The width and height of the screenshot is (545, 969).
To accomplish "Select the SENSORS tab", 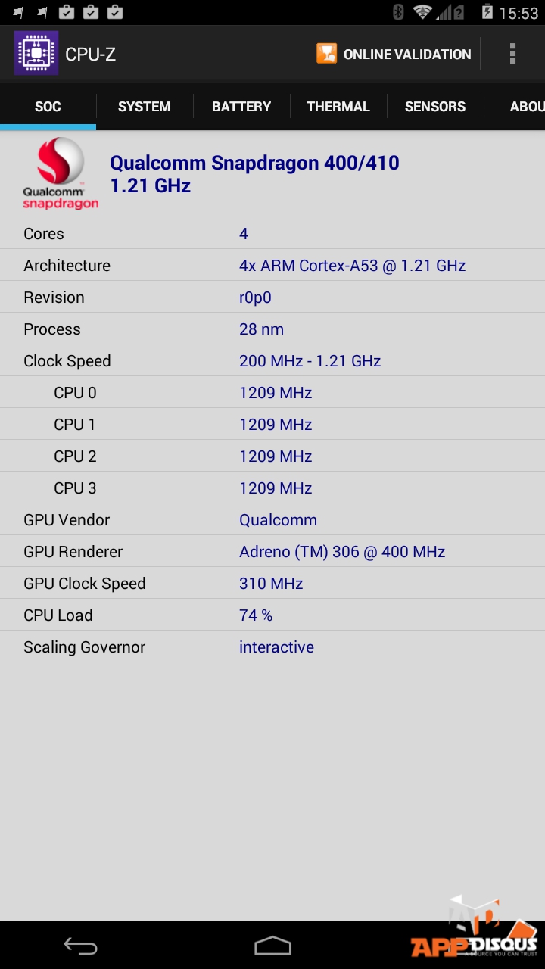I will pyautogui.click(x=434, y=107).
